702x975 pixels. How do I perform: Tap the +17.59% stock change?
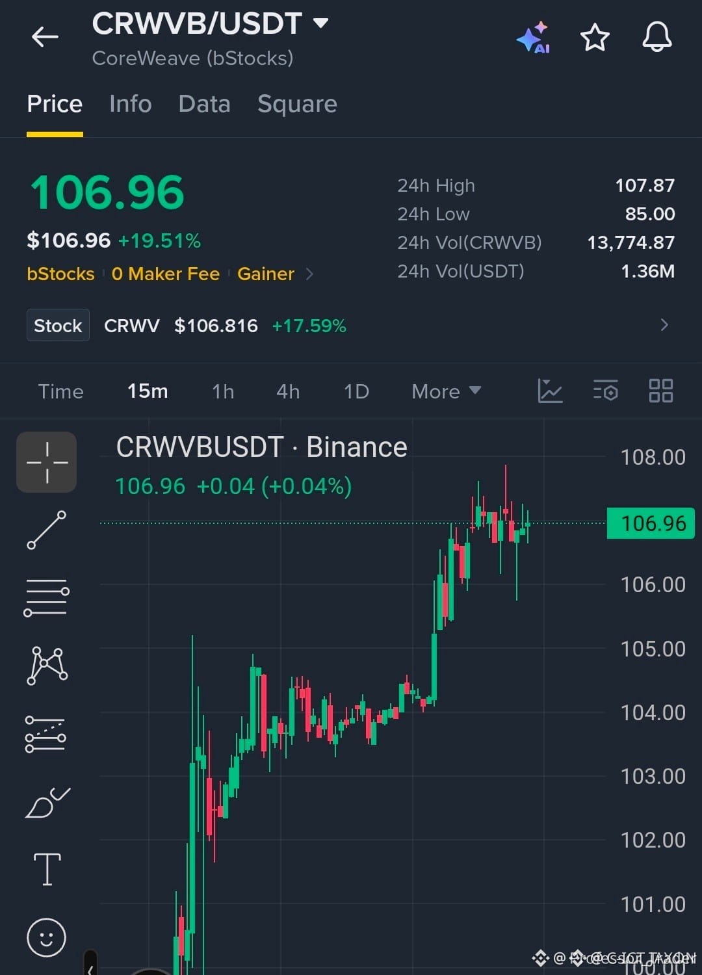click(309, 326)
